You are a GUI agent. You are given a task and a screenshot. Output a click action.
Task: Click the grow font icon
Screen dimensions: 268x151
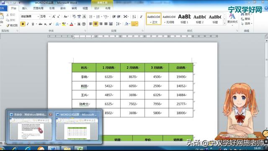point(54,17)
